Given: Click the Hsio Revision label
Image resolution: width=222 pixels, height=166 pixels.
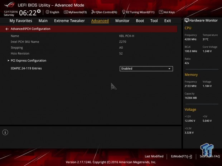Looking at the screenshot, I should (x=20, y=54).
